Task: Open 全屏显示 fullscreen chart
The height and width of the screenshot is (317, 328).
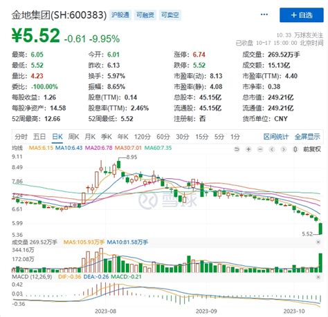Action: 307,137
